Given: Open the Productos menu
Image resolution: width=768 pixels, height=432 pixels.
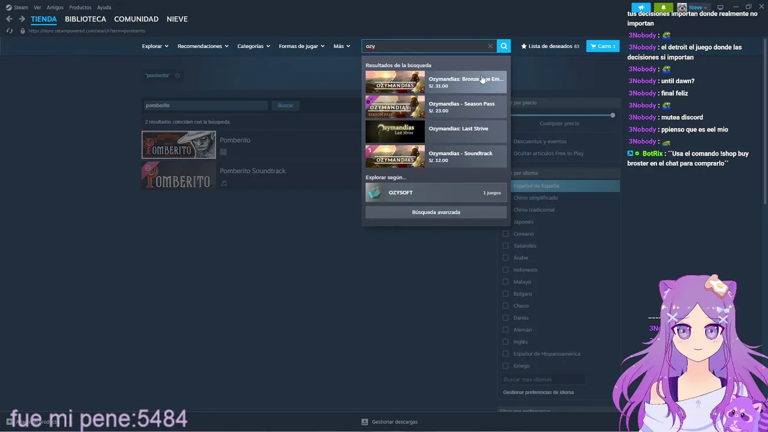Looking at the screenshot, I should (x=80, y=7).
